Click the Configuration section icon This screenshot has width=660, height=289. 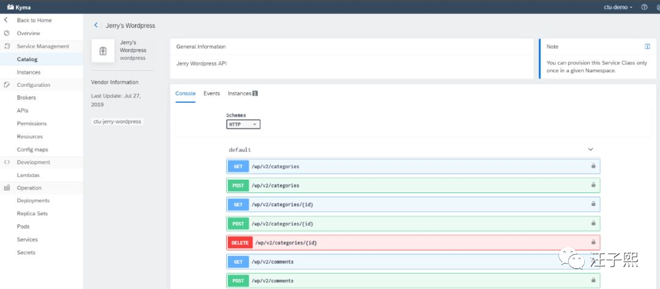6,84
